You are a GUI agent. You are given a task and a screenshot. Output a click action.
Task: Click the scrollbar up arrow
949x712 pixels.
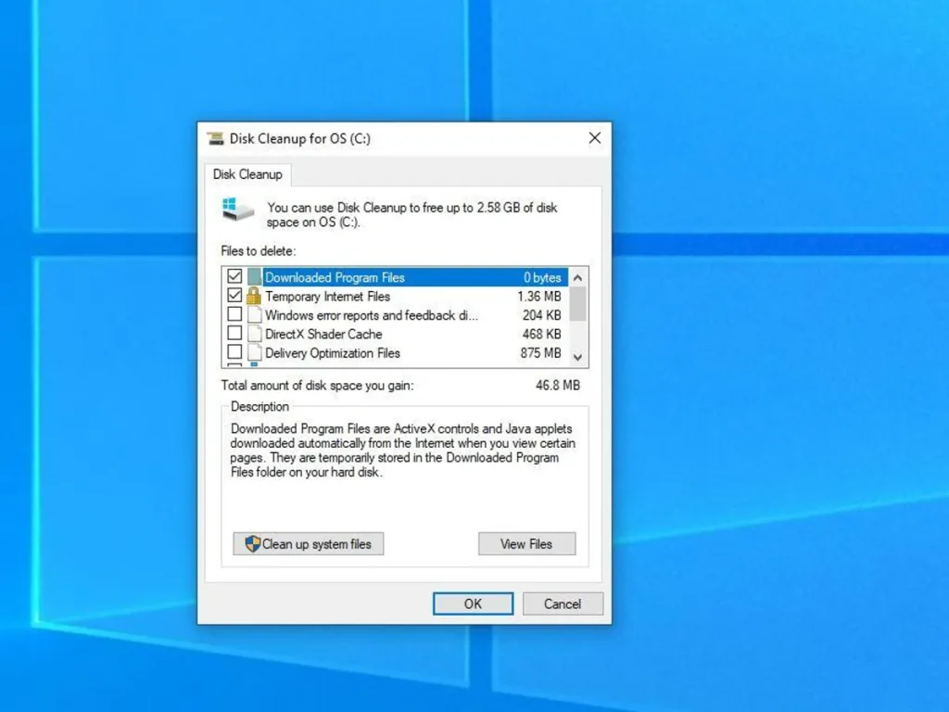click(576, 276)
